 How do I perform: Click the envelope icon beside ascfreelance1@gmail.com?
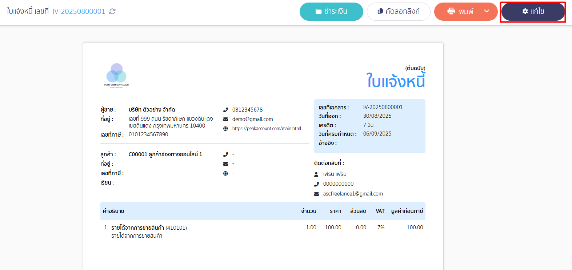point(316,194)
